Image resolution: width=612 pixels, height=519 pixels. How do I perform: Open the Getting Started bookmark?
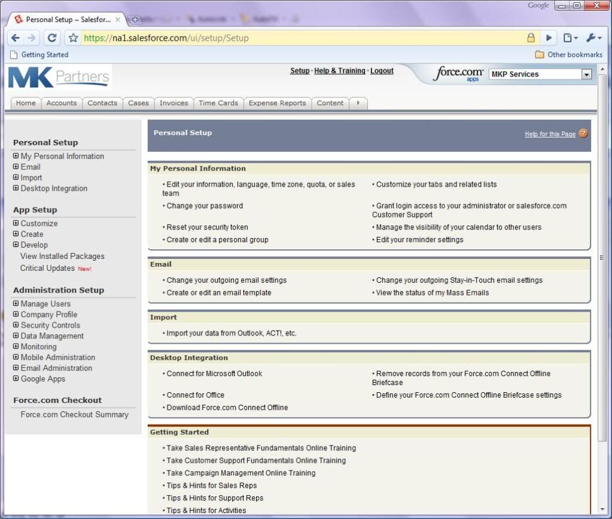click(x=39, y=54)
